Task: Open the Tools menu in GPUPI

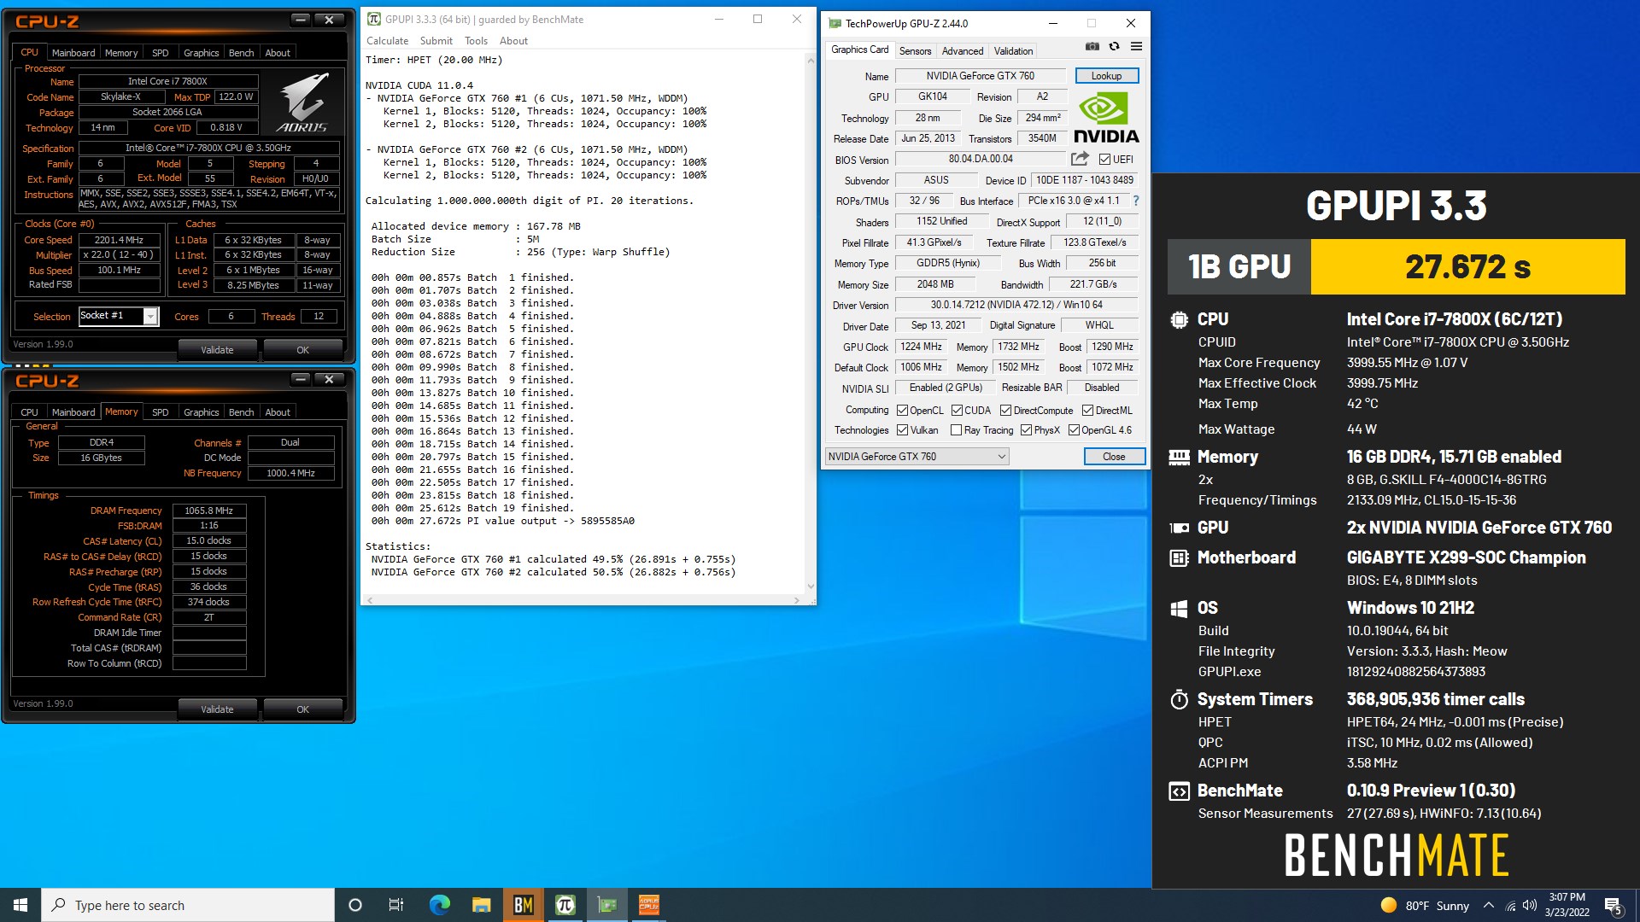Action: click(476, 41)
